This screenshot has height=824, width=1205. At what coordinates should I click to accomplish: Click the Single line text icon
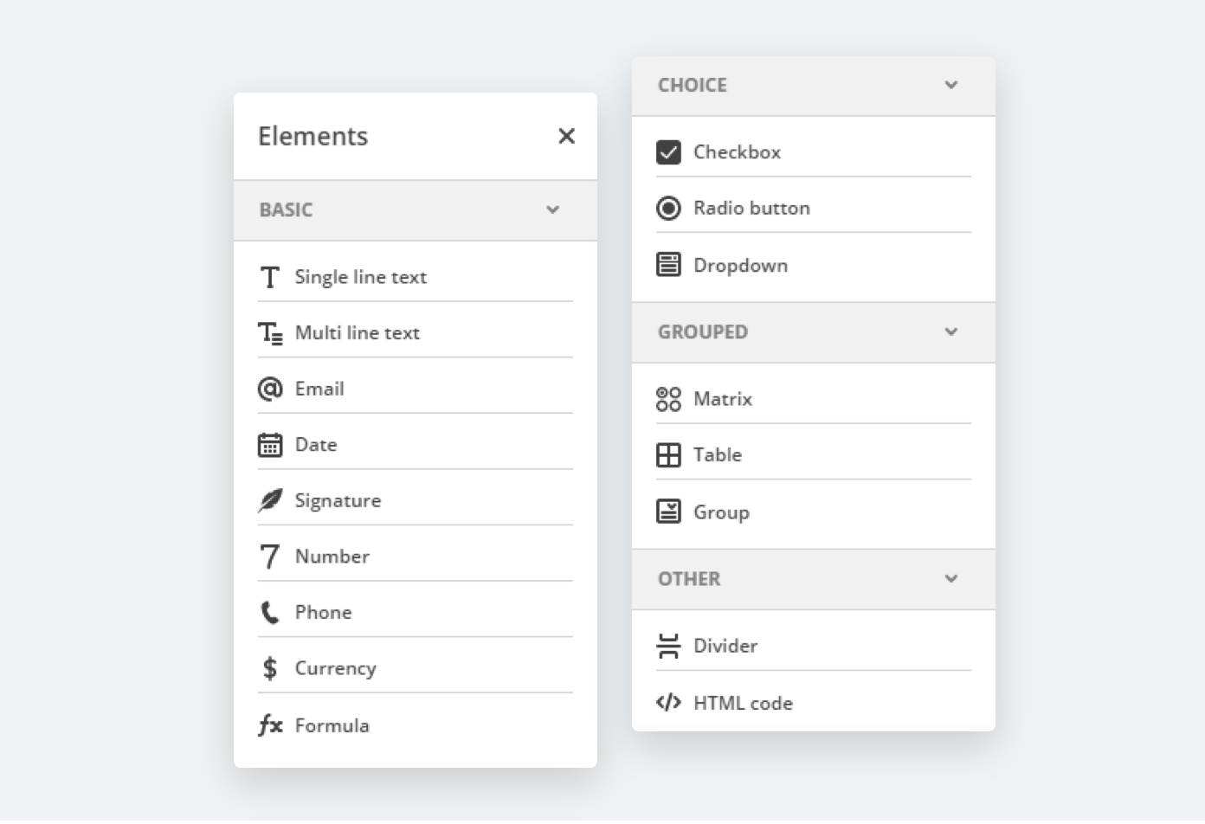tap(270, 277)
